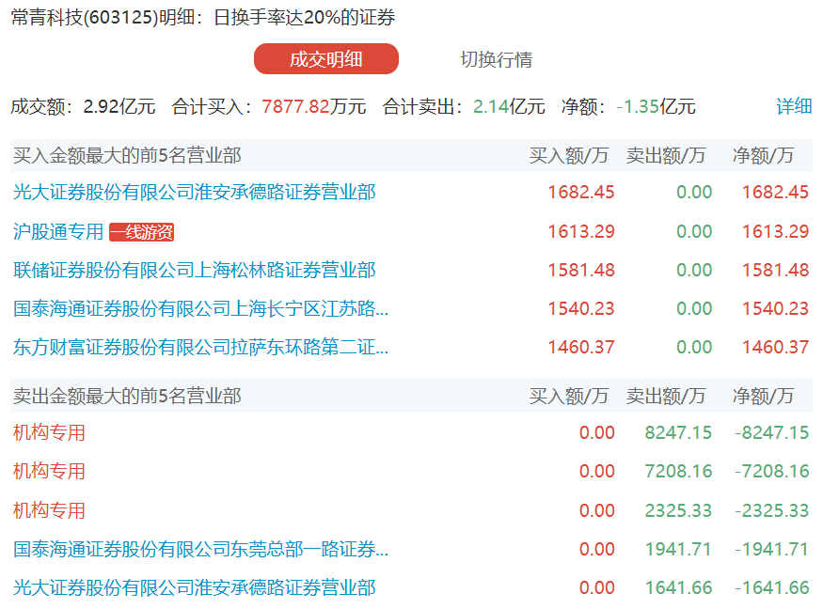Click 机构专用 with 8247.15 sold

click(x=49, y=432)
